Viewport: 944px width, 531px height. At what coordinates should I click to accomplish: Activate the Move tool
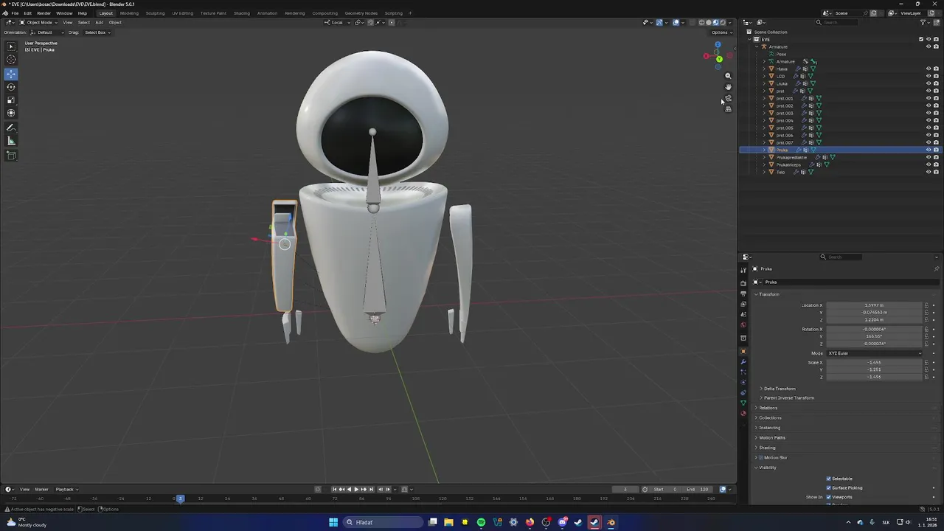pyautogui.click(x=11, y=74)
